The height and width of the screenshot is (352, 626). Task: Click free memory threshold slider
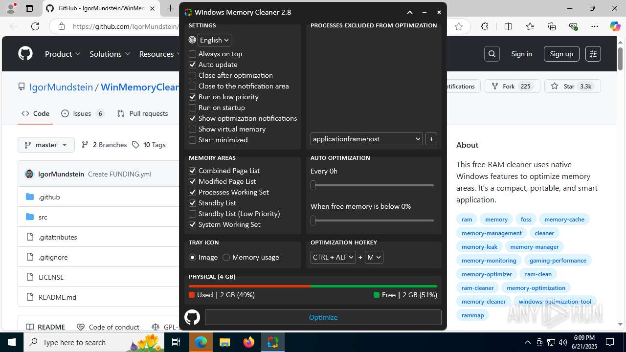372,220
